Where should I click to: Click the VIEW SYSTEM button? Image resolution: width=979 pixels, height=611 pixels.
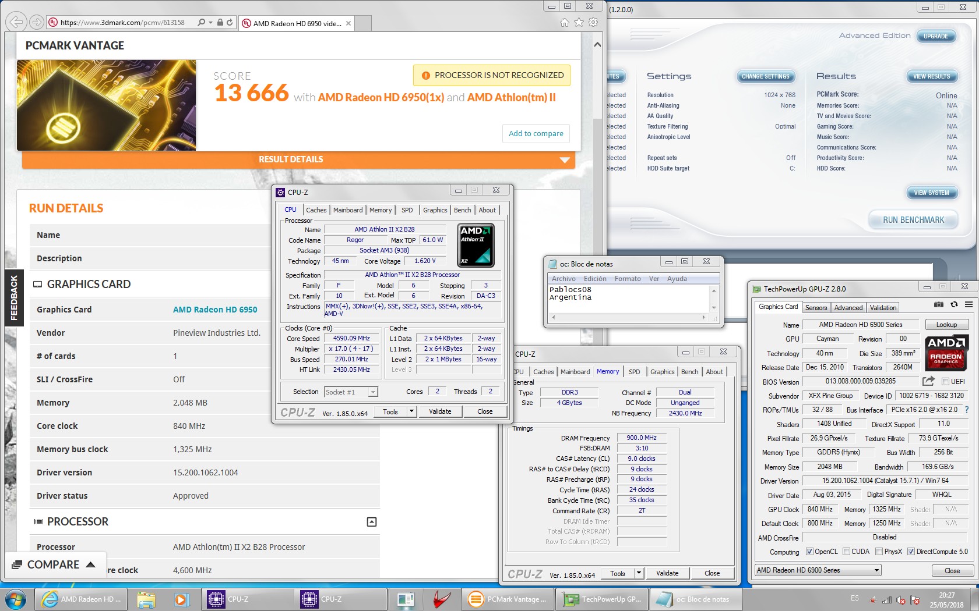931,193
